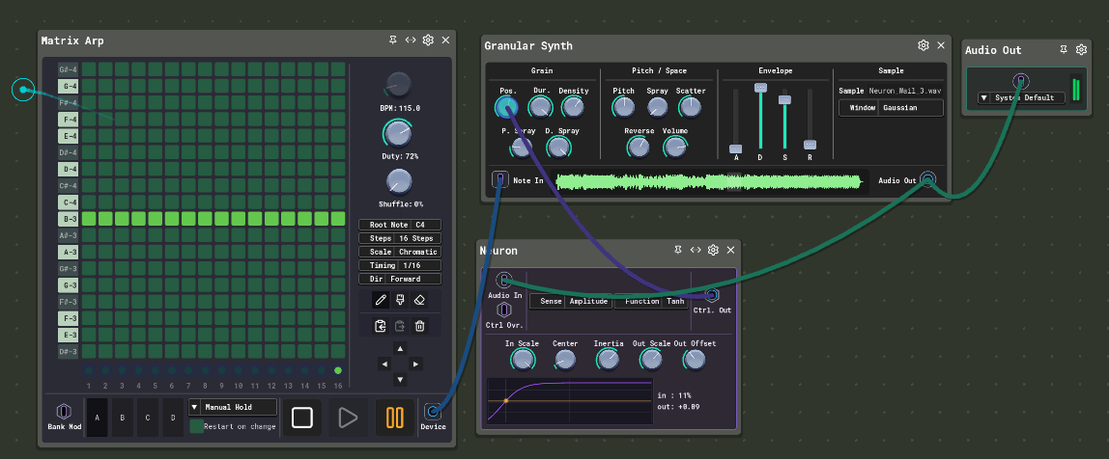Toggle the E-3 note key label
Viewport: 1109px width, 459px height.
68,335
